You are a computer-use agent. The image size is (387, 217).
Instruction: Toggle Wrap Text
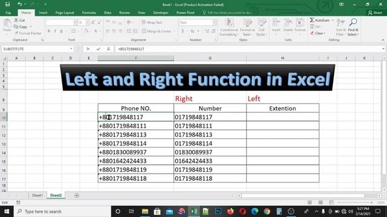(x=152, y=22)
